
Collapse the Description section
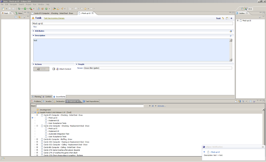coord(33,36)
